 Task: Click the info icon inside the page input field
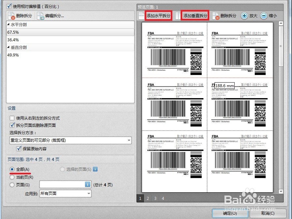point(88,184)
